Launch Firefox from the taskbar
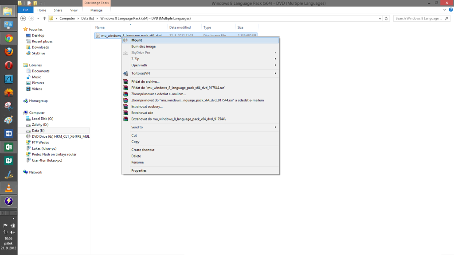The image size is (454, 255). (9, 52)
